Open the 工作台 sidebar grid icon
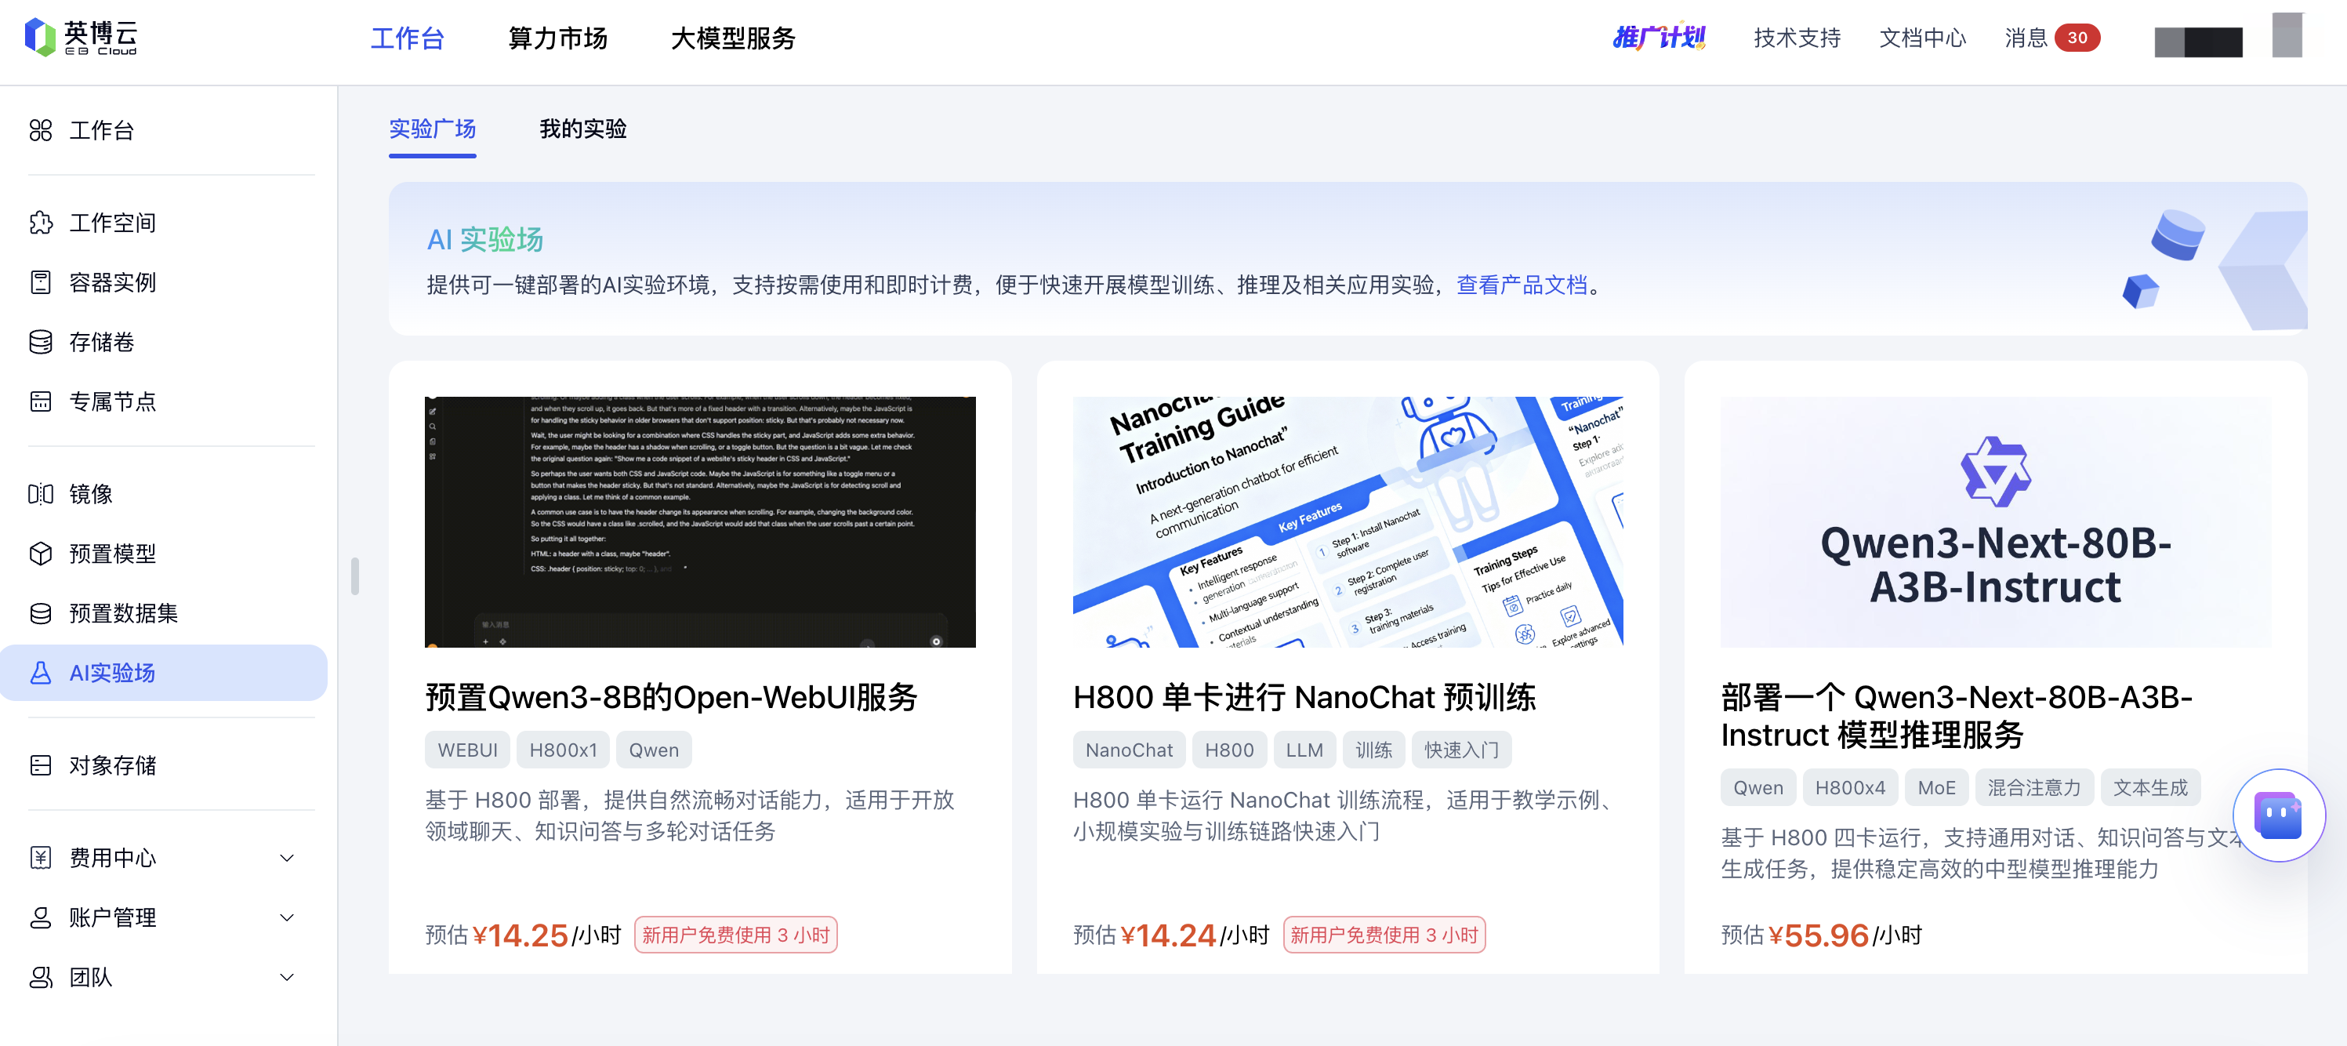 [x=40, y=130]
